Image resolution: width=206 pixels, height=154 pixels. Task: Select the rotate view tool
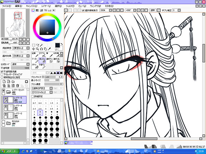click(x=41, y=49)
